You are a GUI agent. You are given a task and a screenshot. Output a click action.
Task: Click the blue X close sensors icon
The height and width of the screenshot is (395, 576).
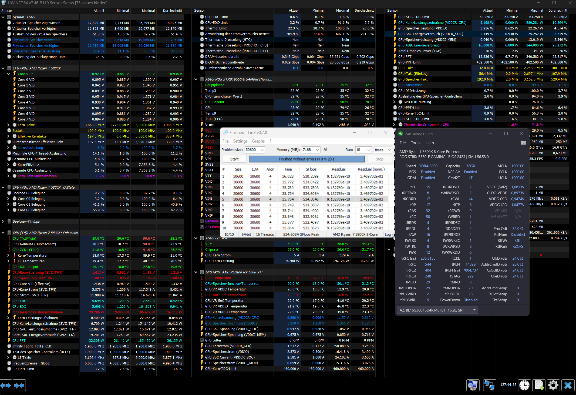click(568, 385)
